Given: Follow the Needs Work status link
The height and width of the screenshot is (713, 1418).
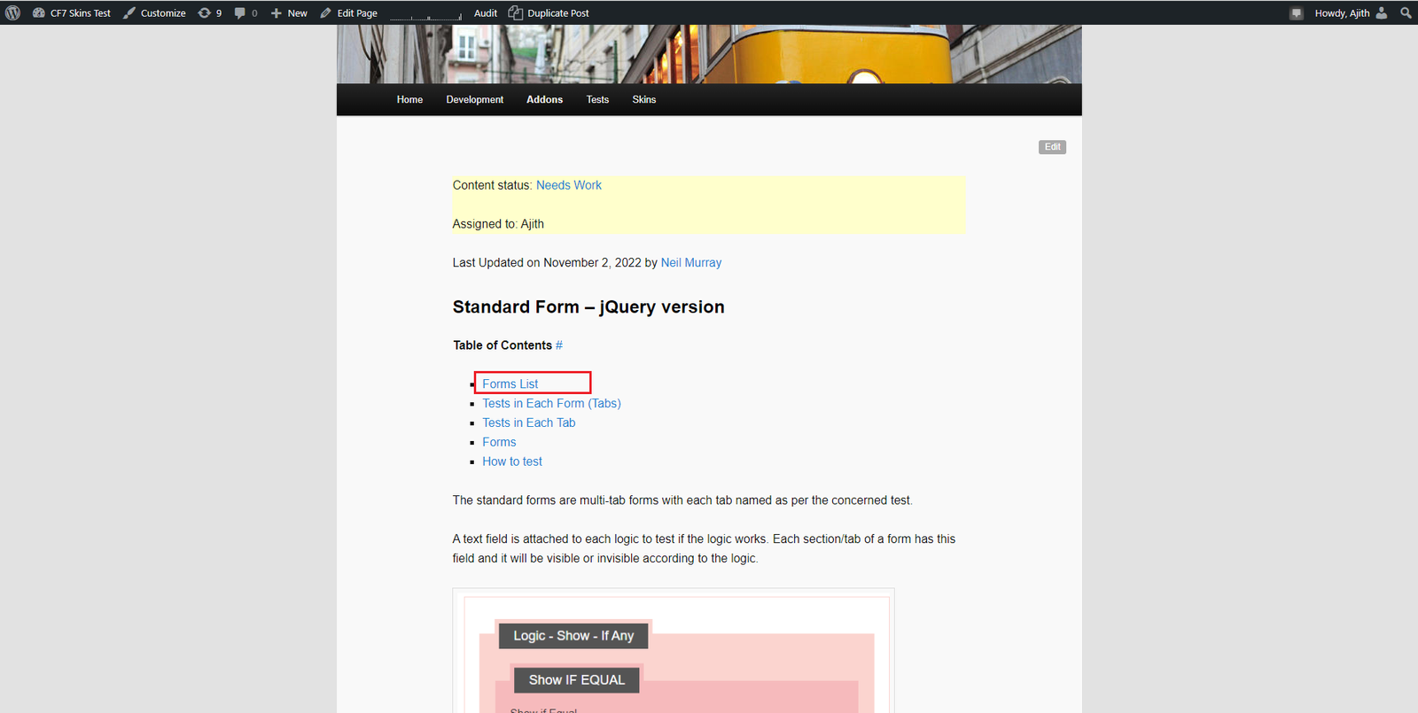Looking at the screenshot, I should [x=568, y=185].
